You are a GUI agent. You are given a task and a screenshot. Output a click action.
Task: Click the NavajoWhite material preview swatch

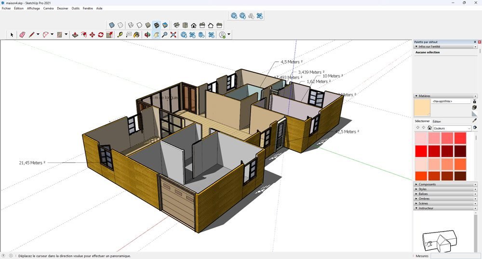coord(422,108)
